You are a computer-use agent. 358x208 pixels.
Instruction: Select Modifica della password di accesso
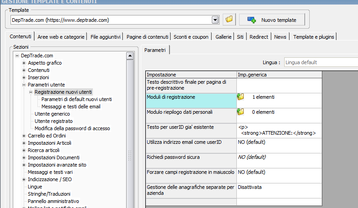(72, 128)
